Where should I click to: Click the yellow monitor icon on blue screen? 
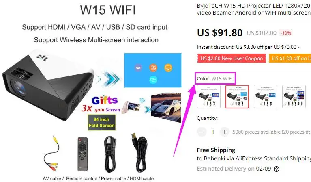click(168, 68)
